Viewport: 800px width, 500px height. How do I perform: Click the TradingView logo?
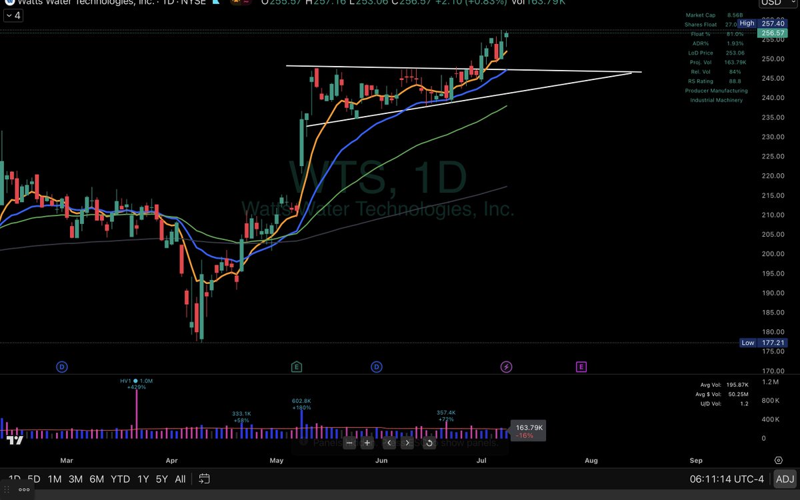pos(14,441)
